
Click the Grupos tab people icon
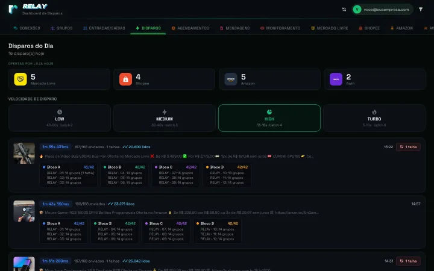coord(52,28)
